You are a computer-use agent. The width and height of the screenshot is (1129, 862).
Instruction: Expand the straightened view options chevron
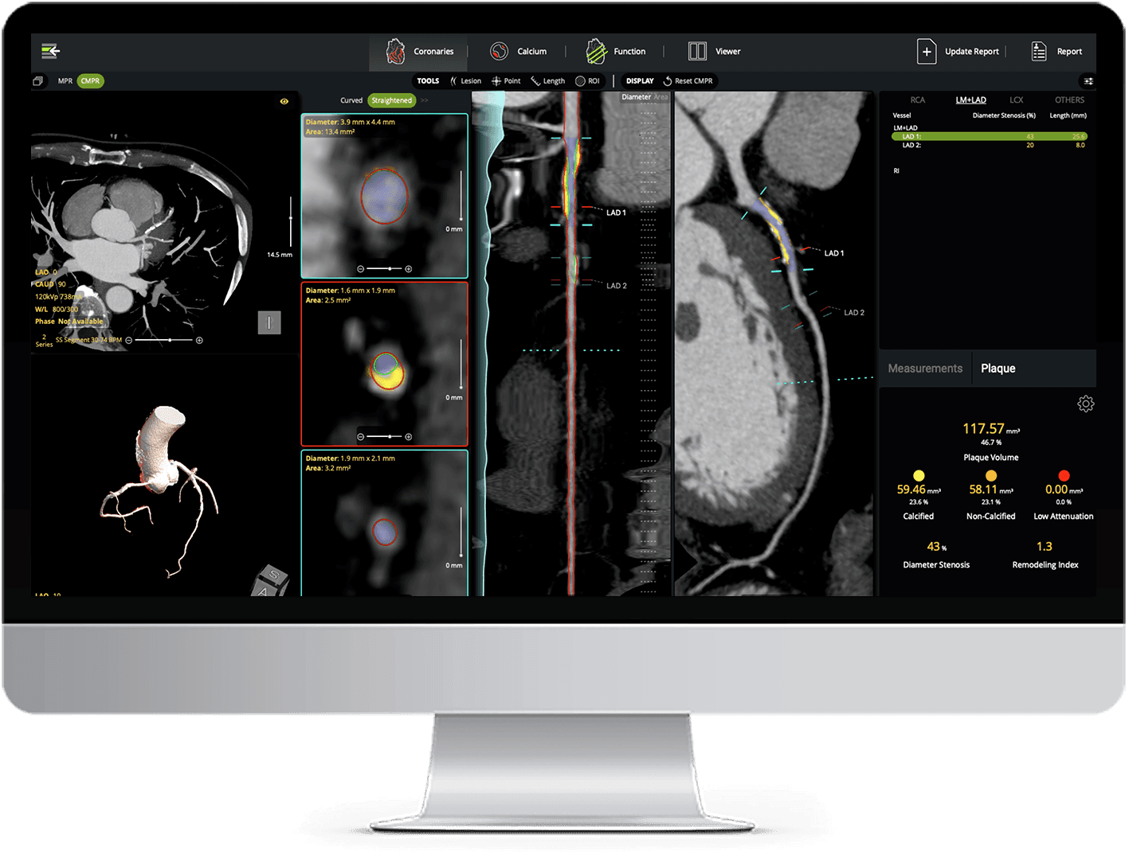click(x=425, y=100)
